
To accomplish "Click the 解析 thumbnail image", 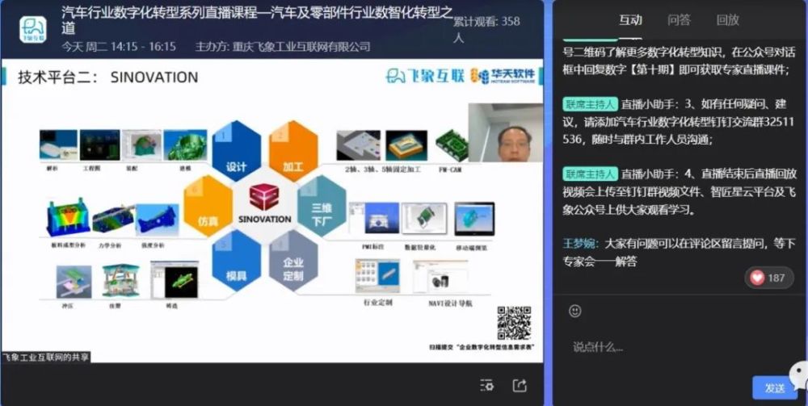I will pos(58,144).
